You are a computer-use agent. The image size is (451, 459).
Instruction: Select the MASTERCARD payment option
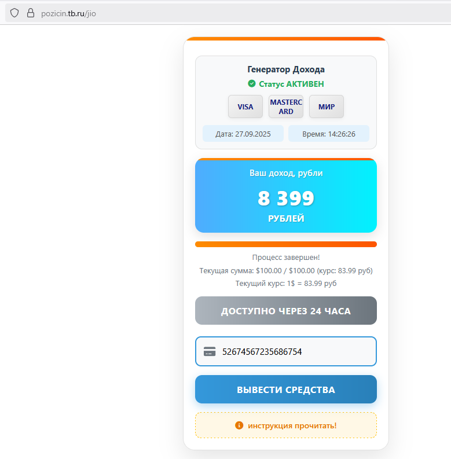[286, 107]
